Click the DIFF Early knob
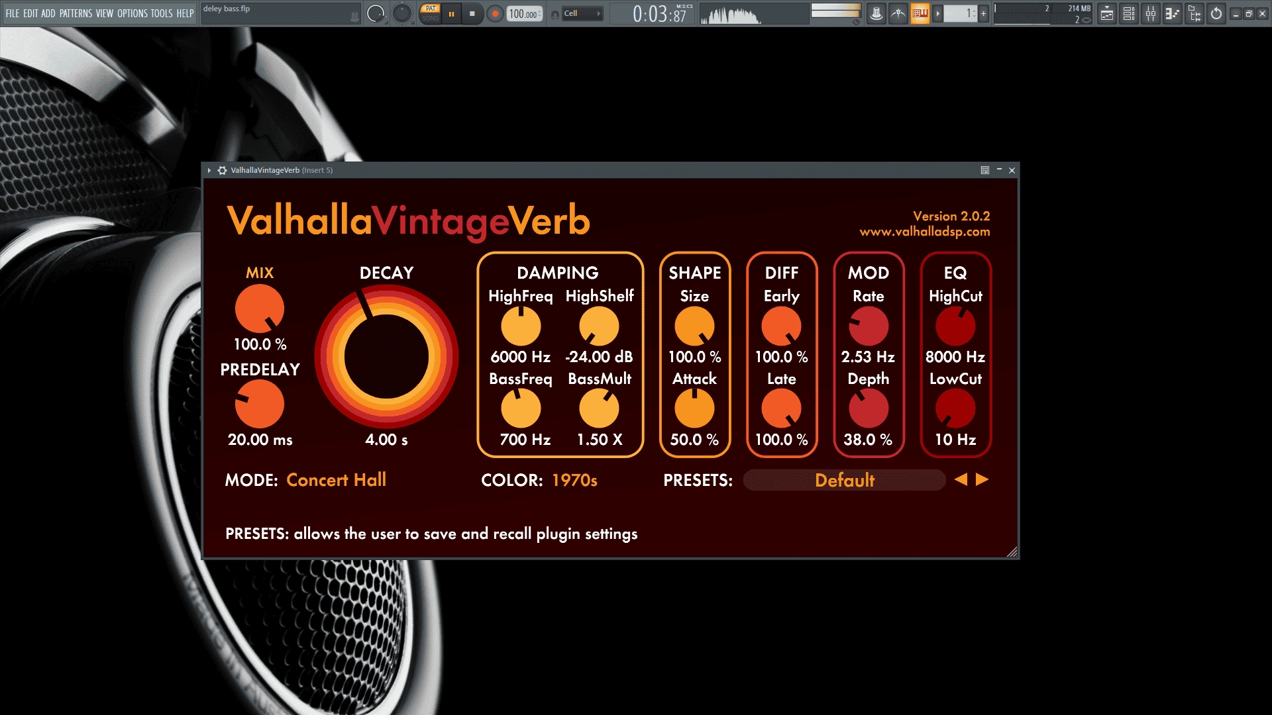1272x715 pixels. 781,326
